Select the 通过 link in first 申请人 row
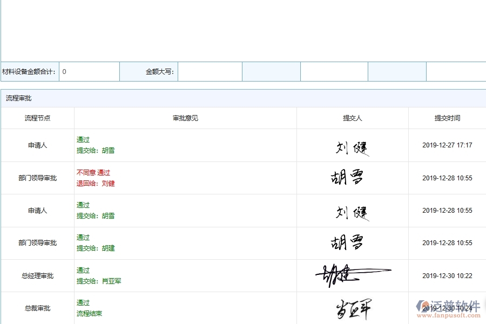The image size is (486, 324). click(x=83, y=139)
